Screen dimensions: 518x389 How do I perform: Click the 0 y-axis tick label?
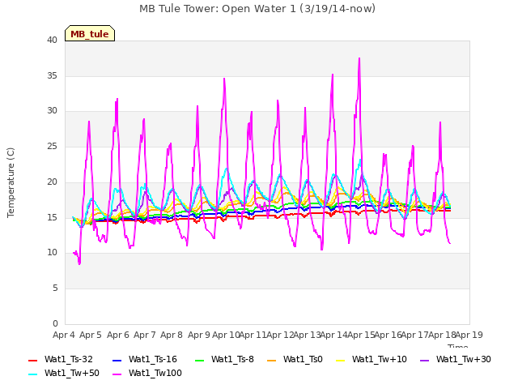(x=55, y=323)
